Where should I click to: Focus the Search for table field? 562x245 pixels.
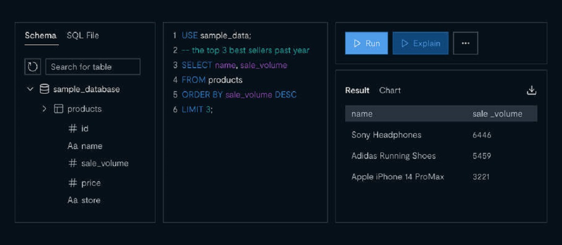[x=93, y=67]
